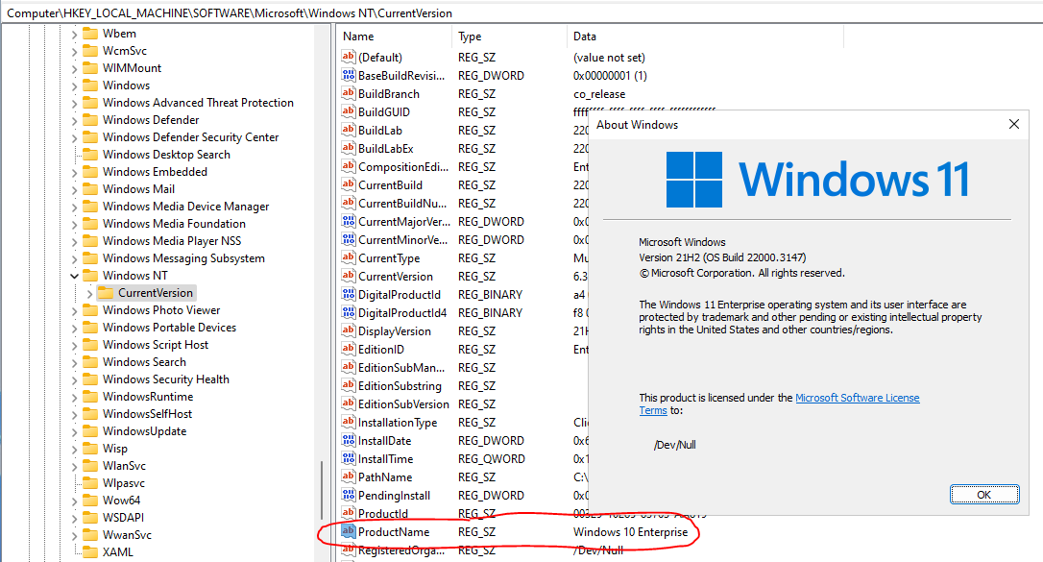Expand the WcmSvc key

coord(74,51)
